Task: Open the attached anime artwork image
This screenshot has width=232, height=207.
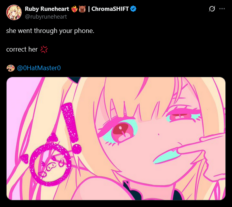Action: (116, 138)
